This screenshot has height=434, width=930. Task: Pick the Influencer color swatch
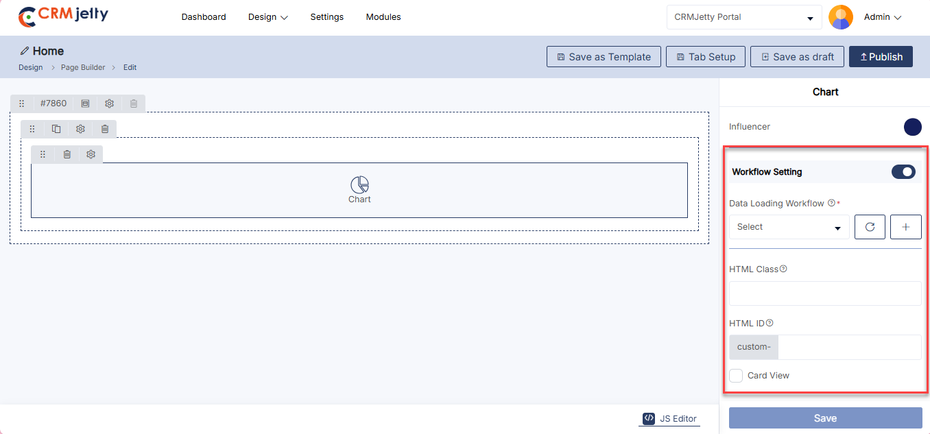pyautogui.click(x=912, y=127)
